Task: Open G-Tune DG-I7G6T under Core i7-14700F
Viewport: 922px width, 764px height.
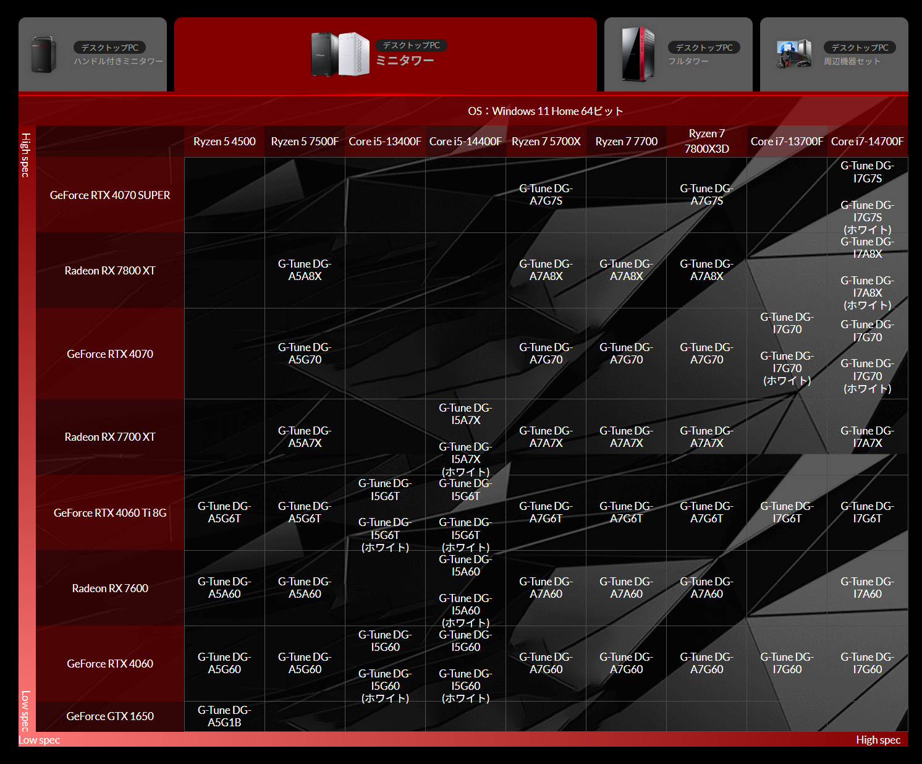Action: 868,512
